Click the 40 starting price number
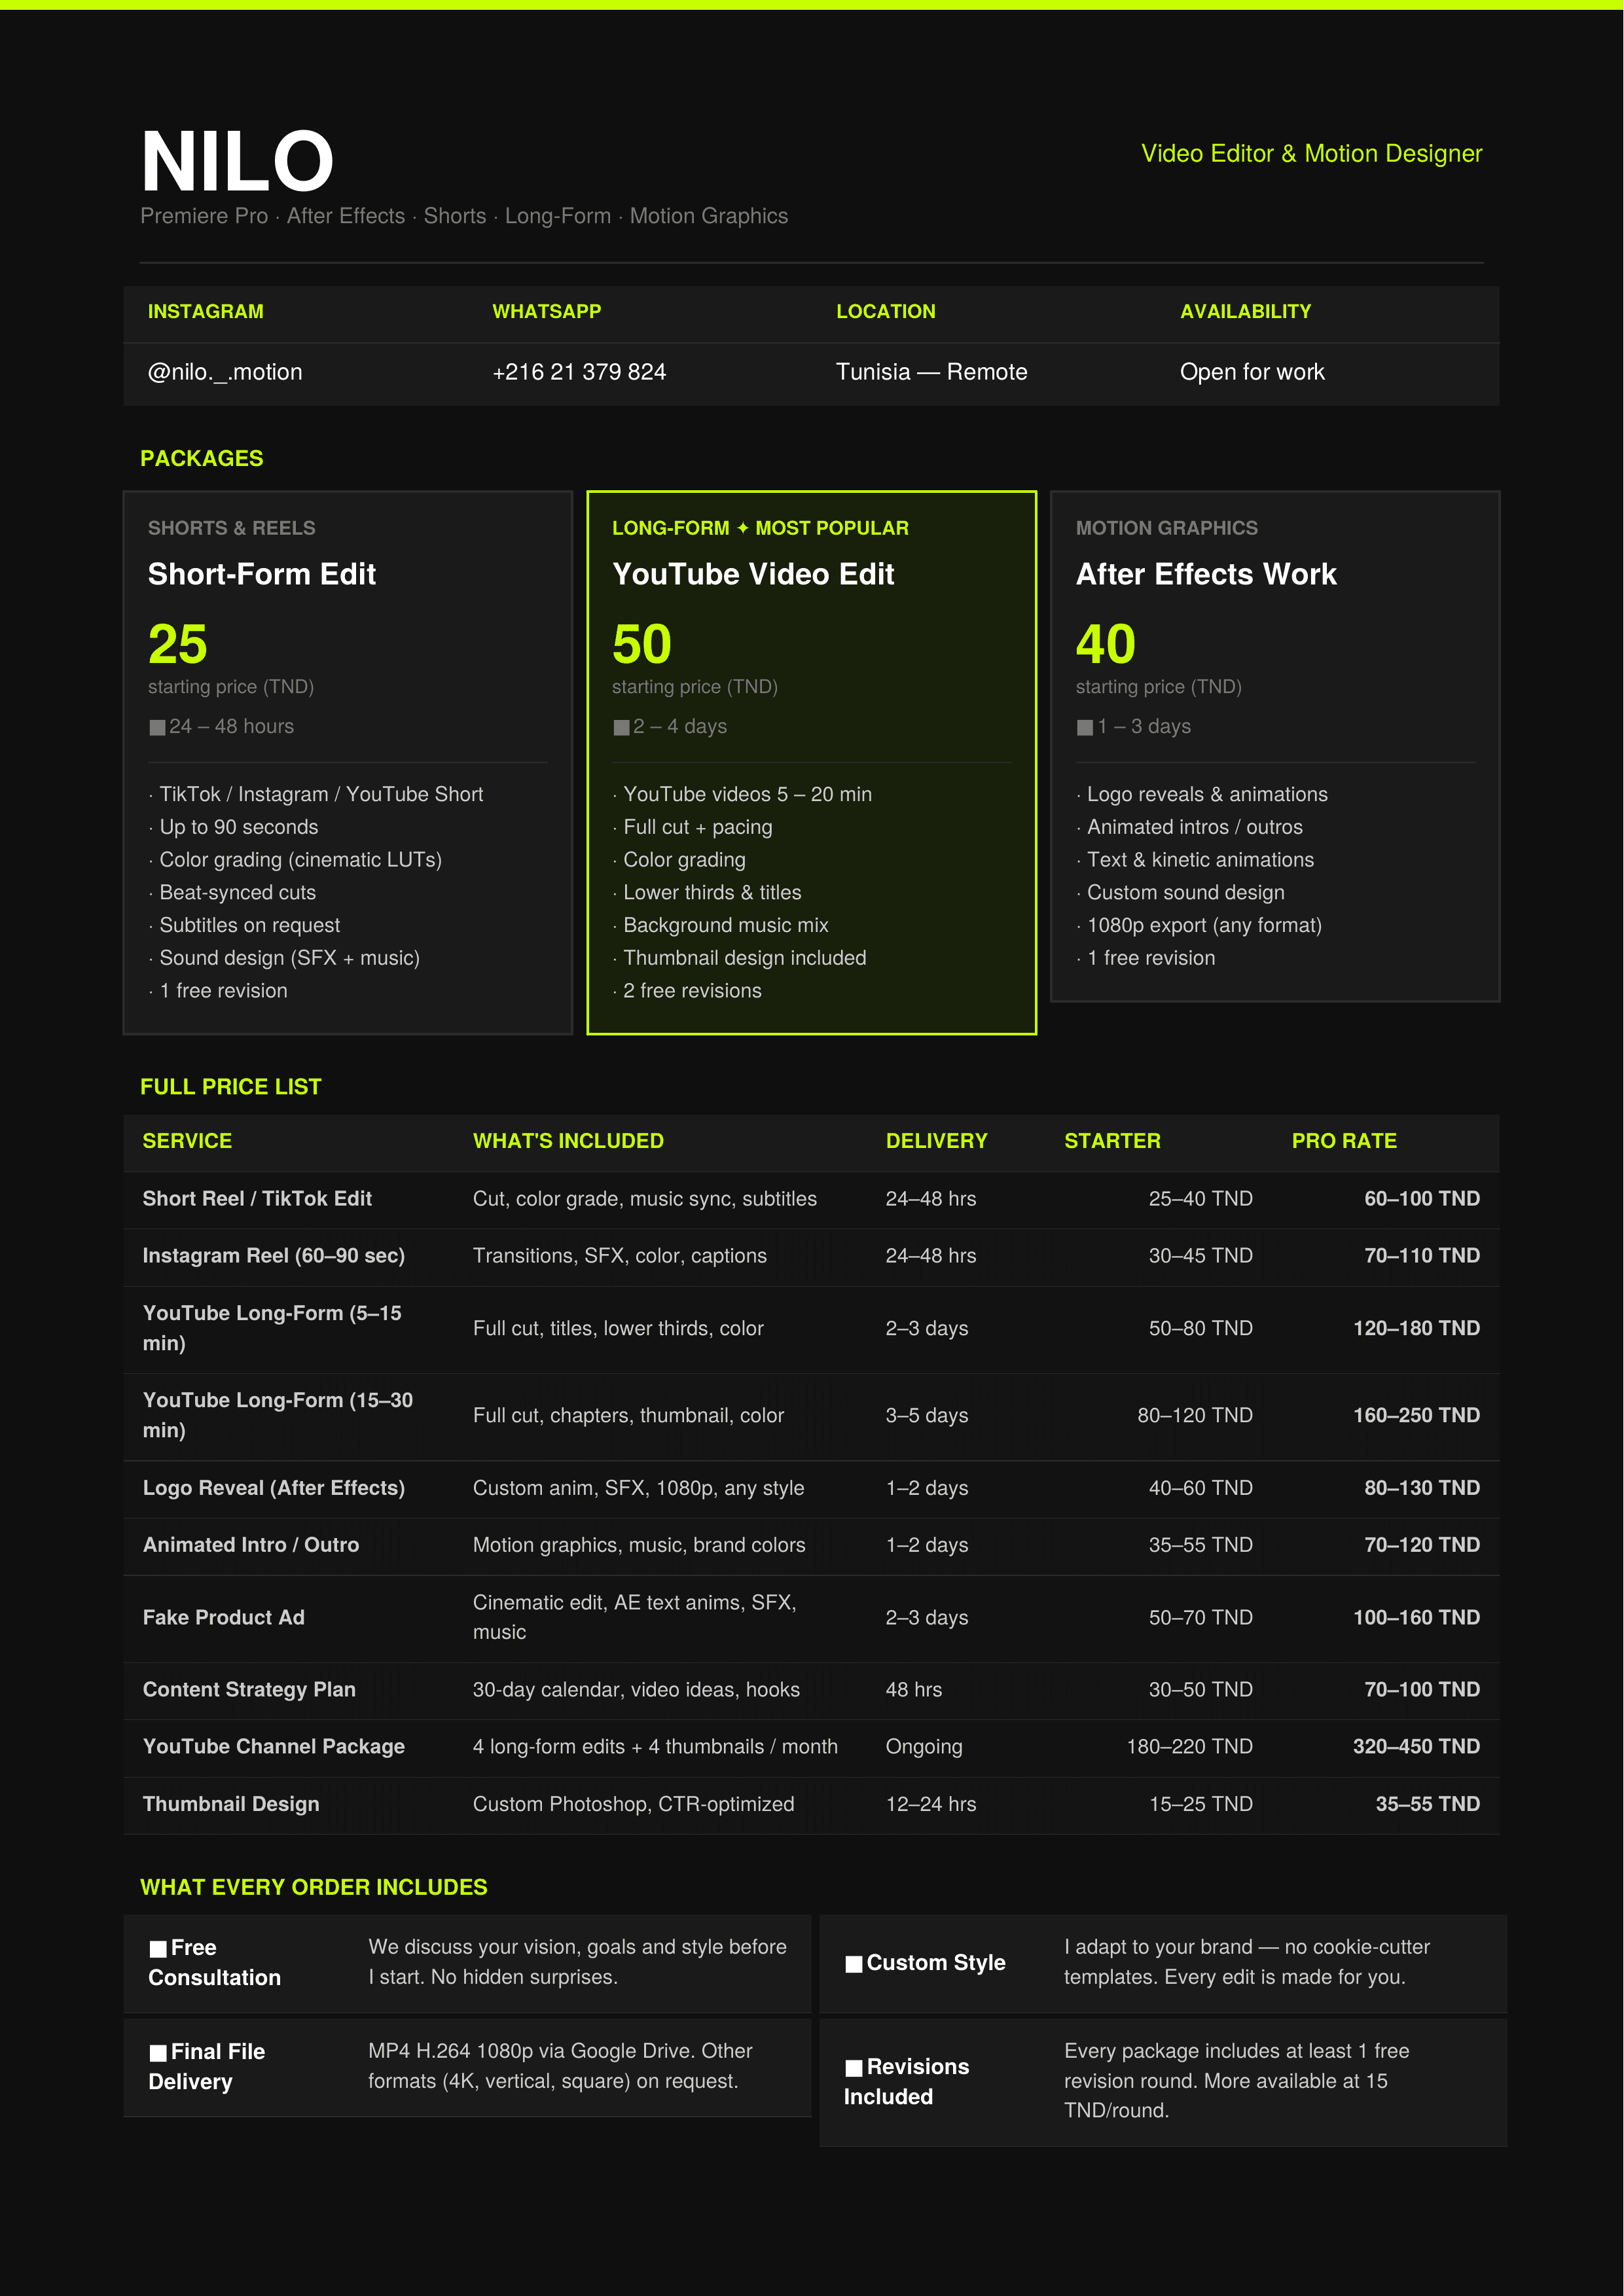The width and height of the screenshot is (1624, 2296). [x=1106, y=644]
